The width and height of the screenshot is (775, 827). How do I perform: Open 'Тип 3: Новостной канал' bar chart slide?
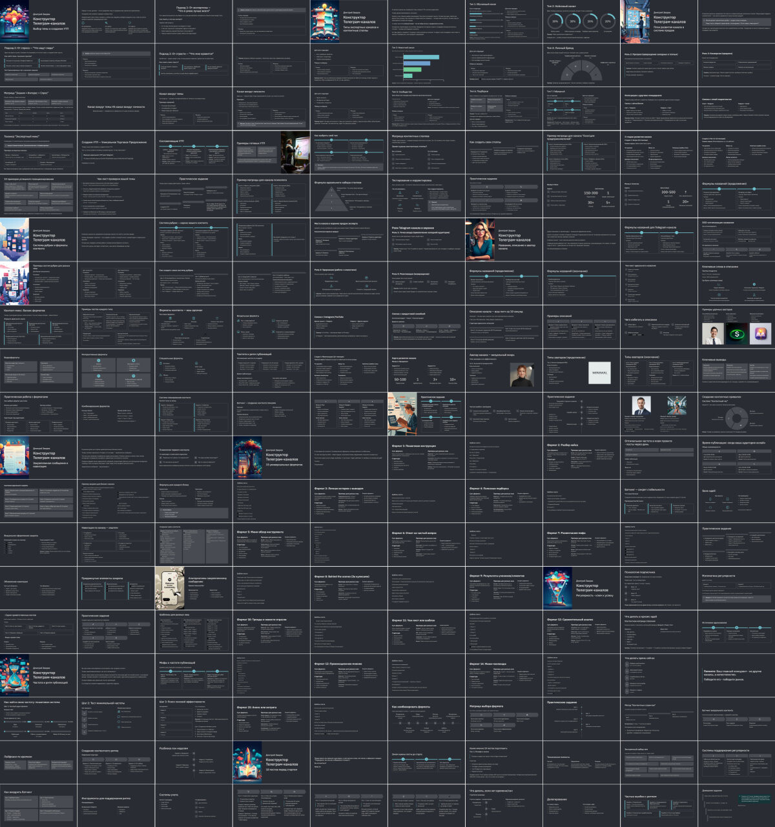pos(426,65)
